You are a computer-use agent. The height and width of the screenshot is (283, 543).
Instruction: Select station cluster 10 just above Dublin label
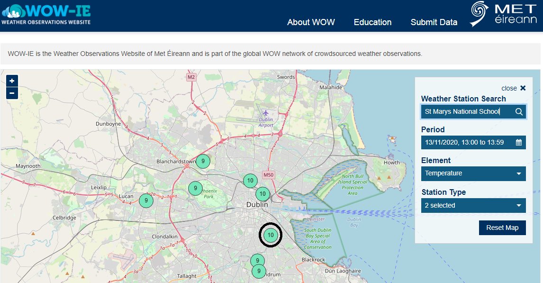pyautogui.click(x=262, y=194)
